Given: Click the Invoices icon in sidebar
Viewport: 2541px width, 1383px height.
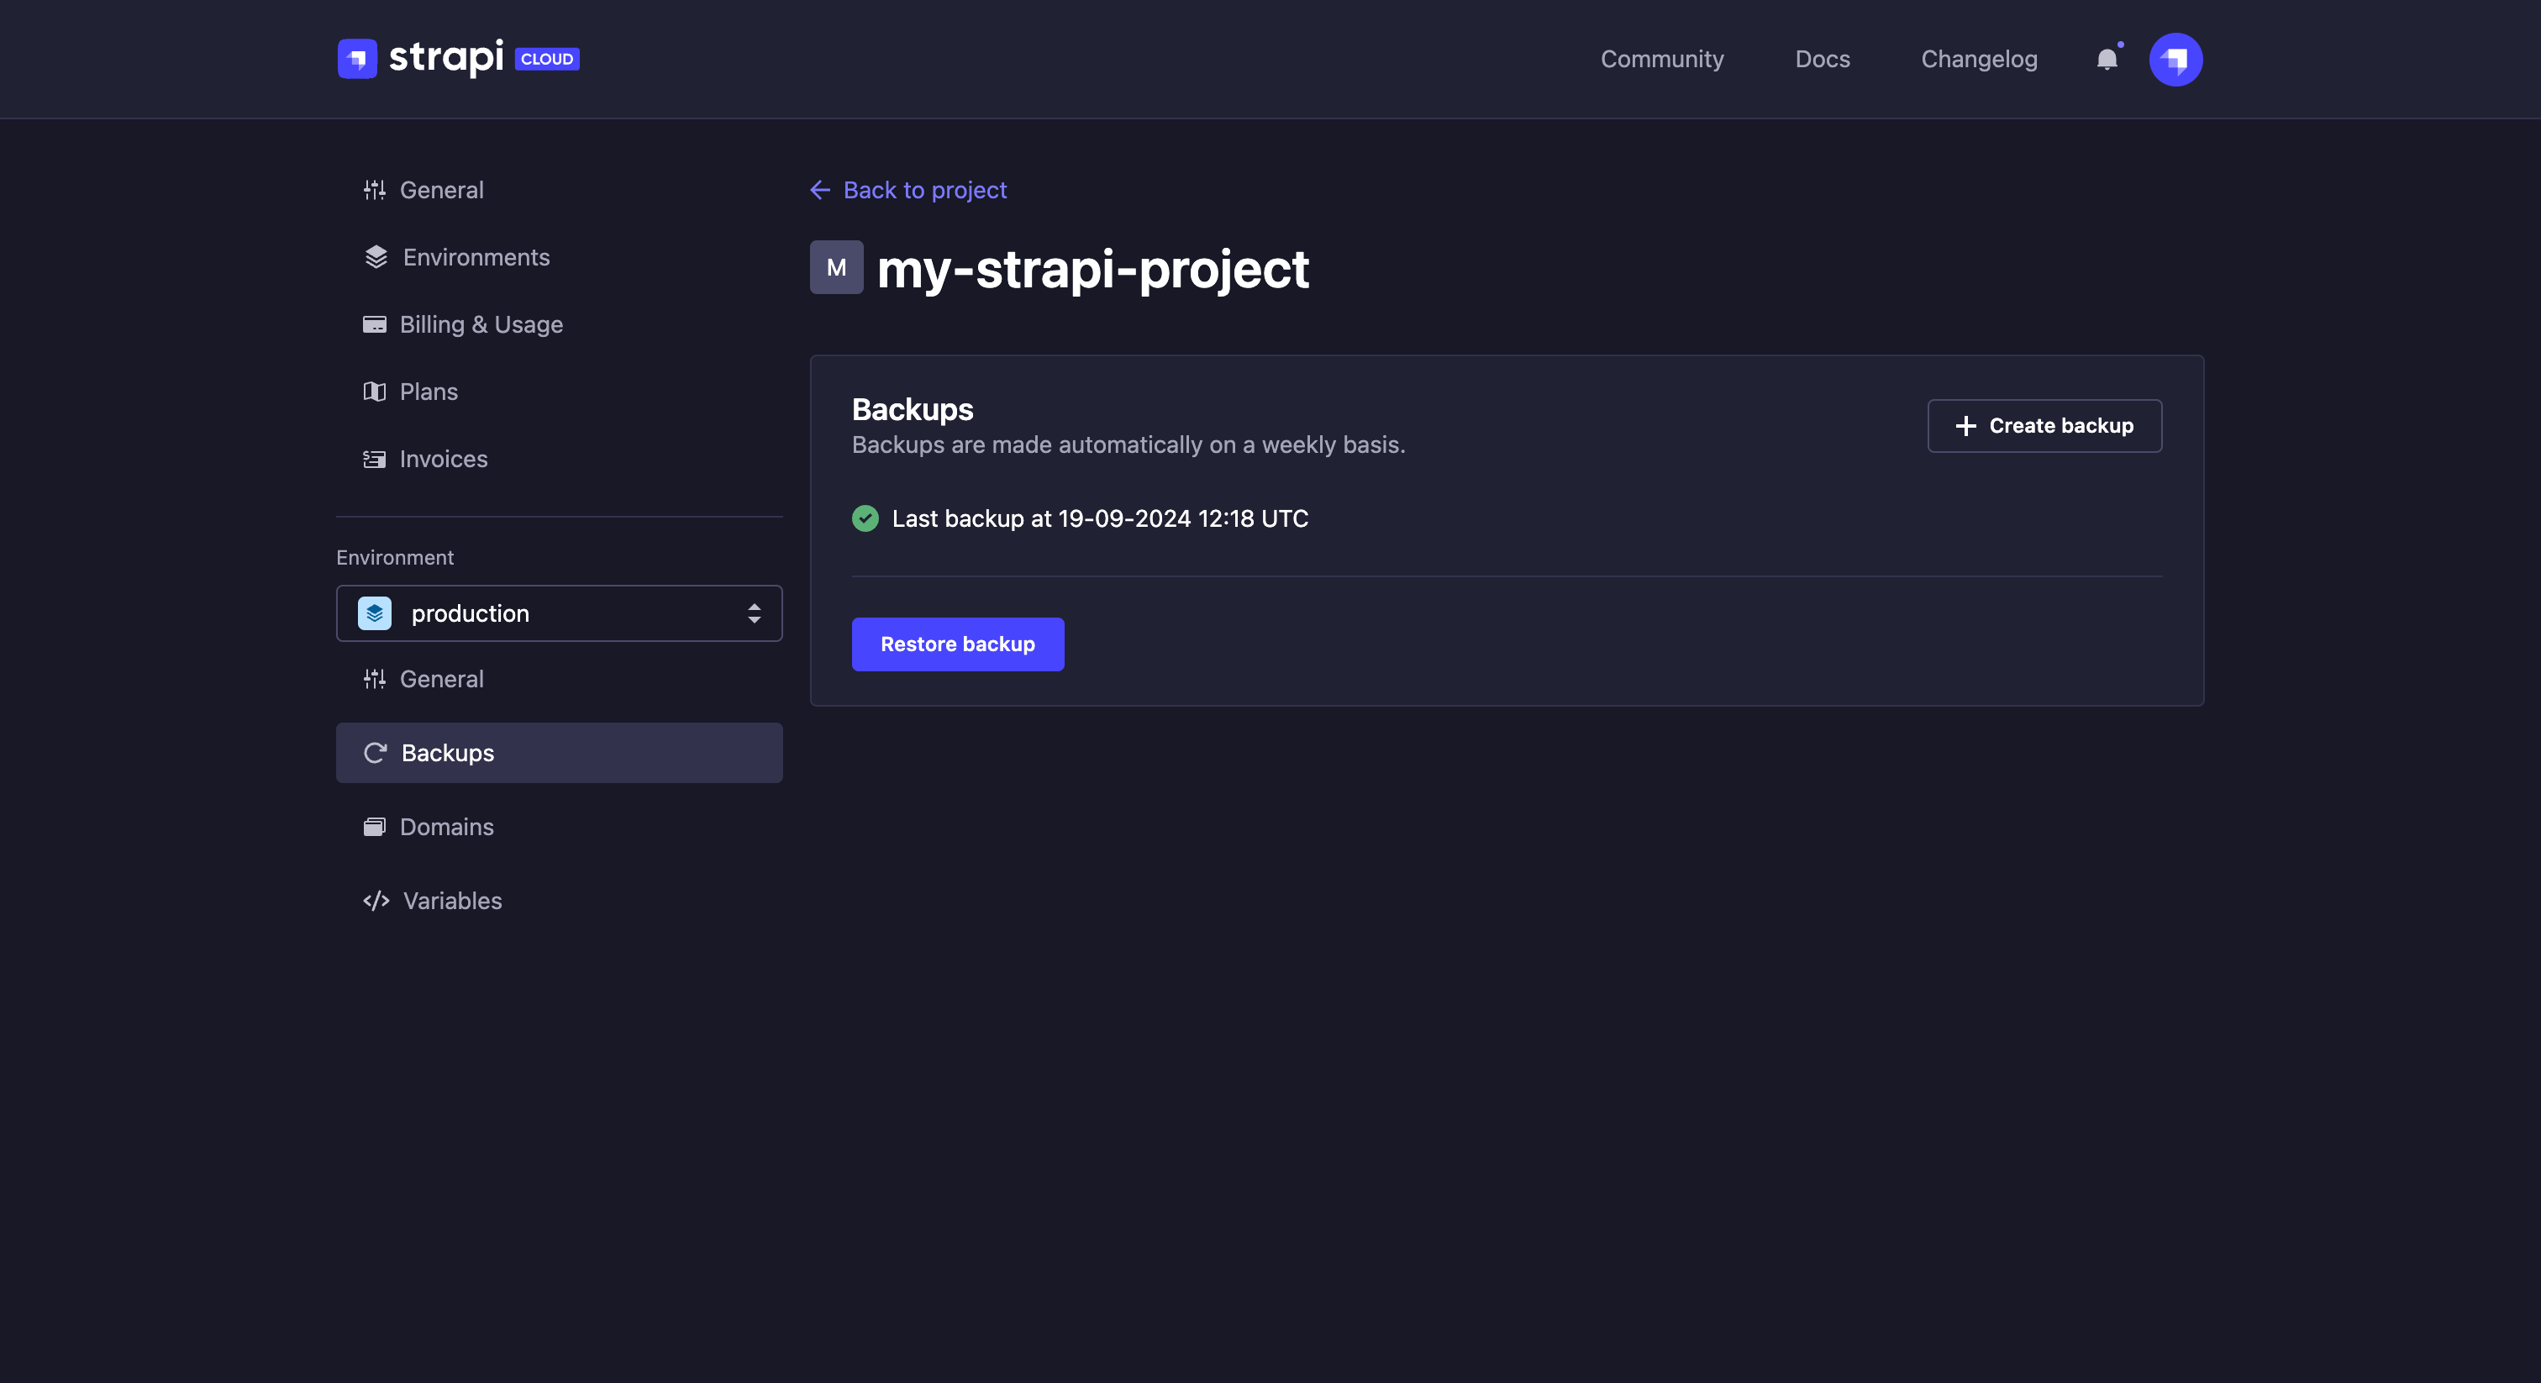Looking at the screenshot, I should (x=374, y=460).
